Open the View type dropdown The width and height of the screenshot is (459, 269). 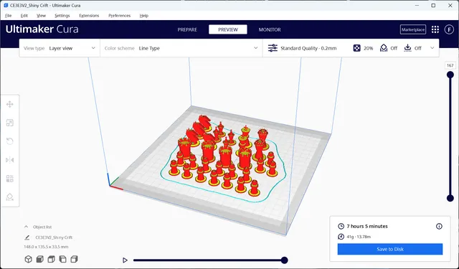coord(60,48)
